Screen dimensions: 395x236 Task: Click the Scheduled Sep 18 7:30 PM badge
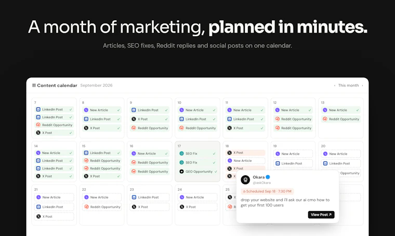tap(267, 191)
